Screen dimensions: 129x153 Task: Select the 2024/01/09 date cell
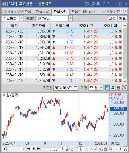tap(14, 81)
